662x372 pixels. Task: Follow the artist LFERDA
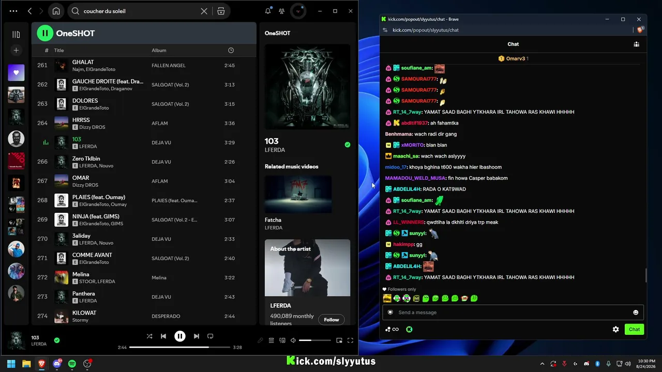[x=332, y=320]
